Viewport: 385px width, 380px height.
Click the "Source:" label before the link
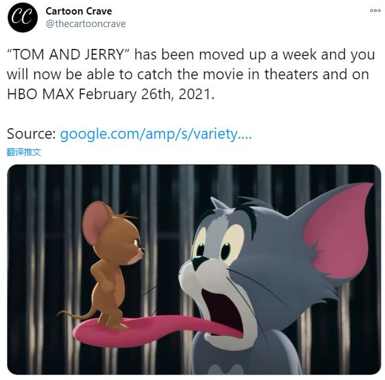[x=31, y=134]
